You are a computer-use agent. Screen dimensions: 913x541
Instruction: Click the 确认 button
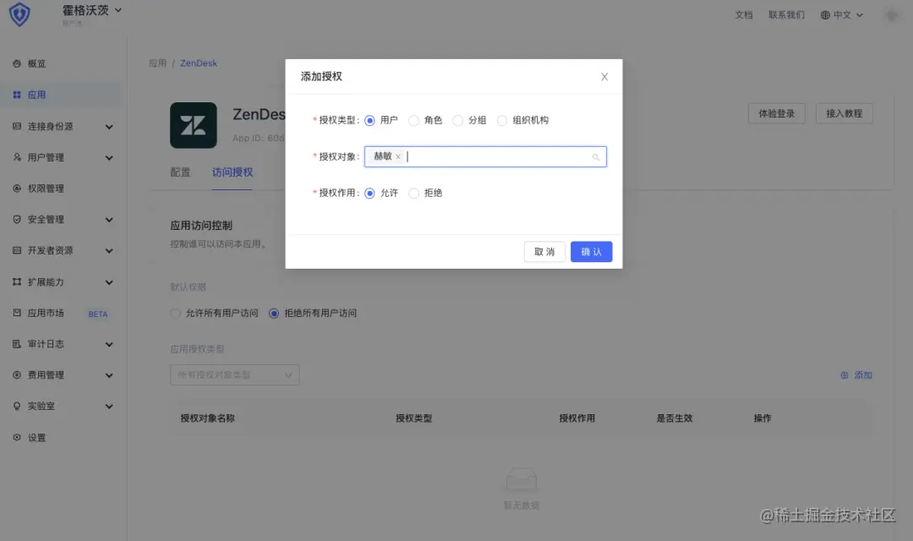tap(591, 252)
